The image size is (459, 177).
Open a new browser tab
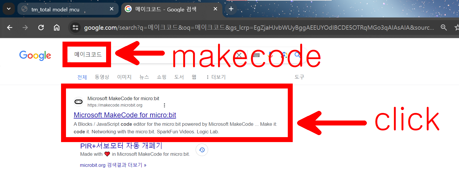231,9
